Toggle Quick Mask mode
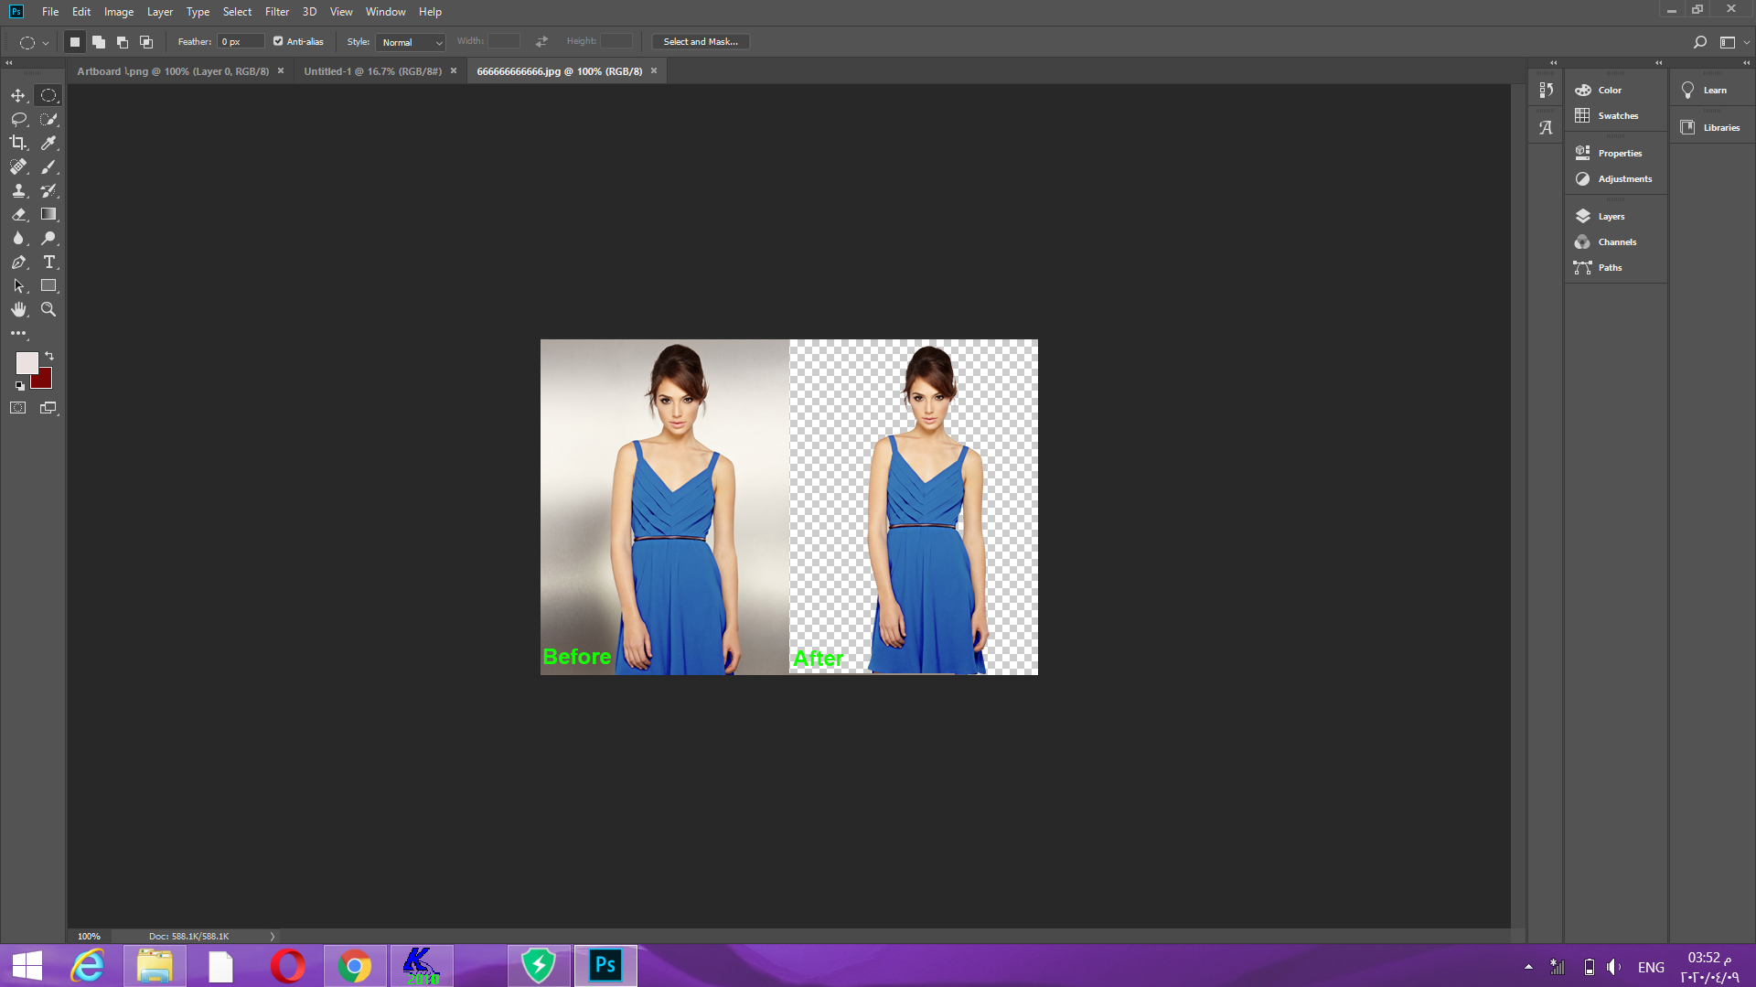Screen dimensions: 1756x987 (18, 408)
